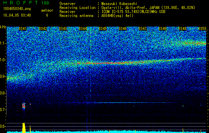209x133 pixels.
Task: Click the 0344 time marker label
Action: [x=83, y=29]
